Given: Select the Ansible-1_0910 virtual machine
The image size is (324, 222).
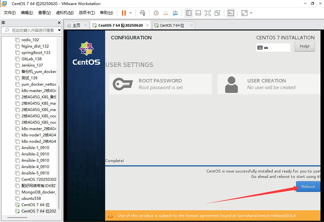Looking at the screenshot, I should point(35,147).
